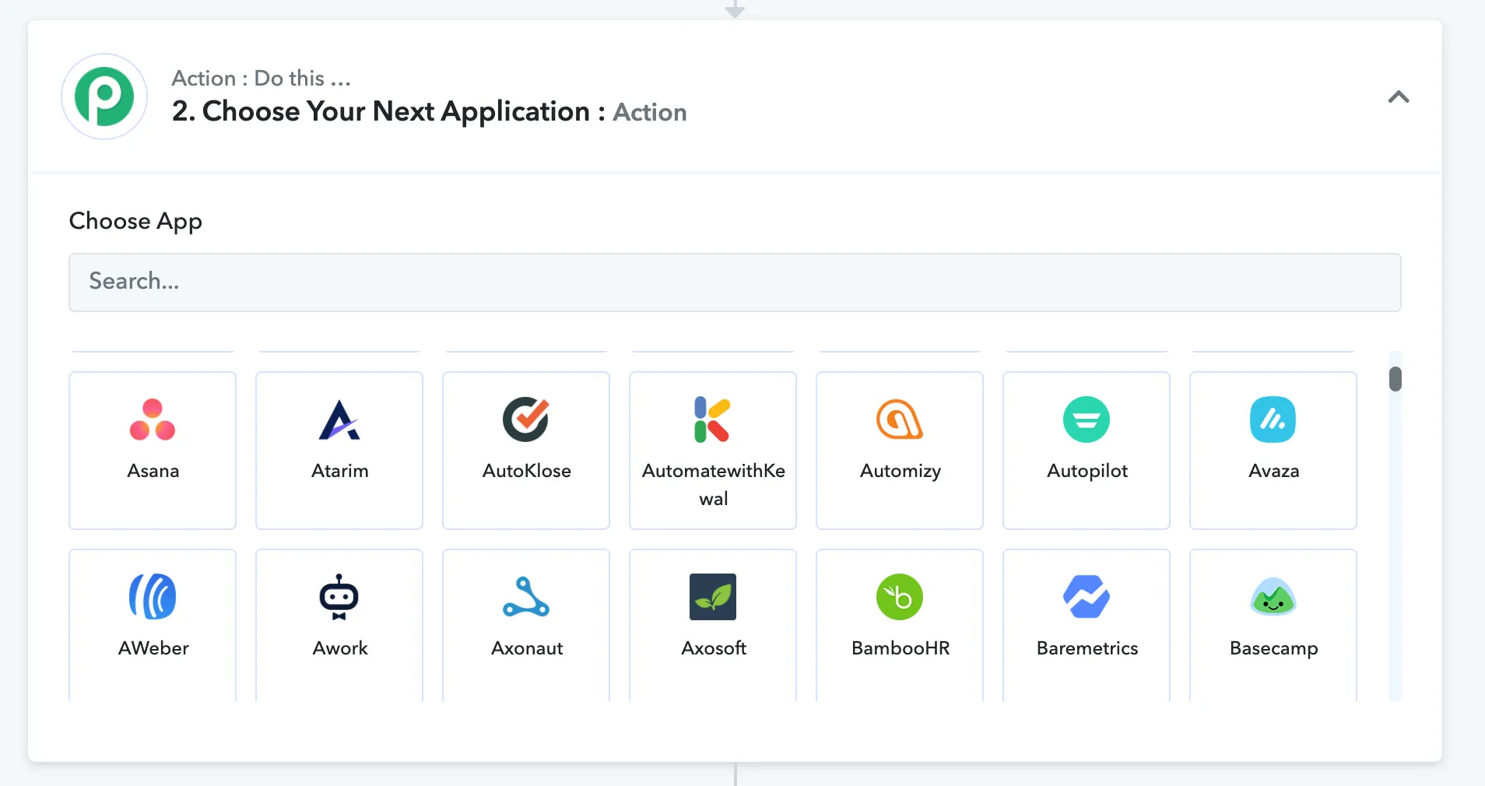Click the Basecamp label text

[1274, 649]
